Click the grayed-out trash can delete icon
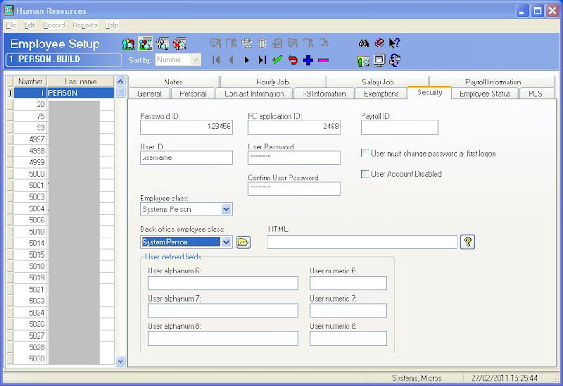563x386 pixels. pyautogui.click(x=262, y=43)
